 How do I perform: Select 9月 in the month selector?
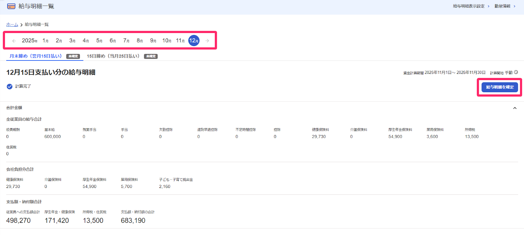(153, 41)
